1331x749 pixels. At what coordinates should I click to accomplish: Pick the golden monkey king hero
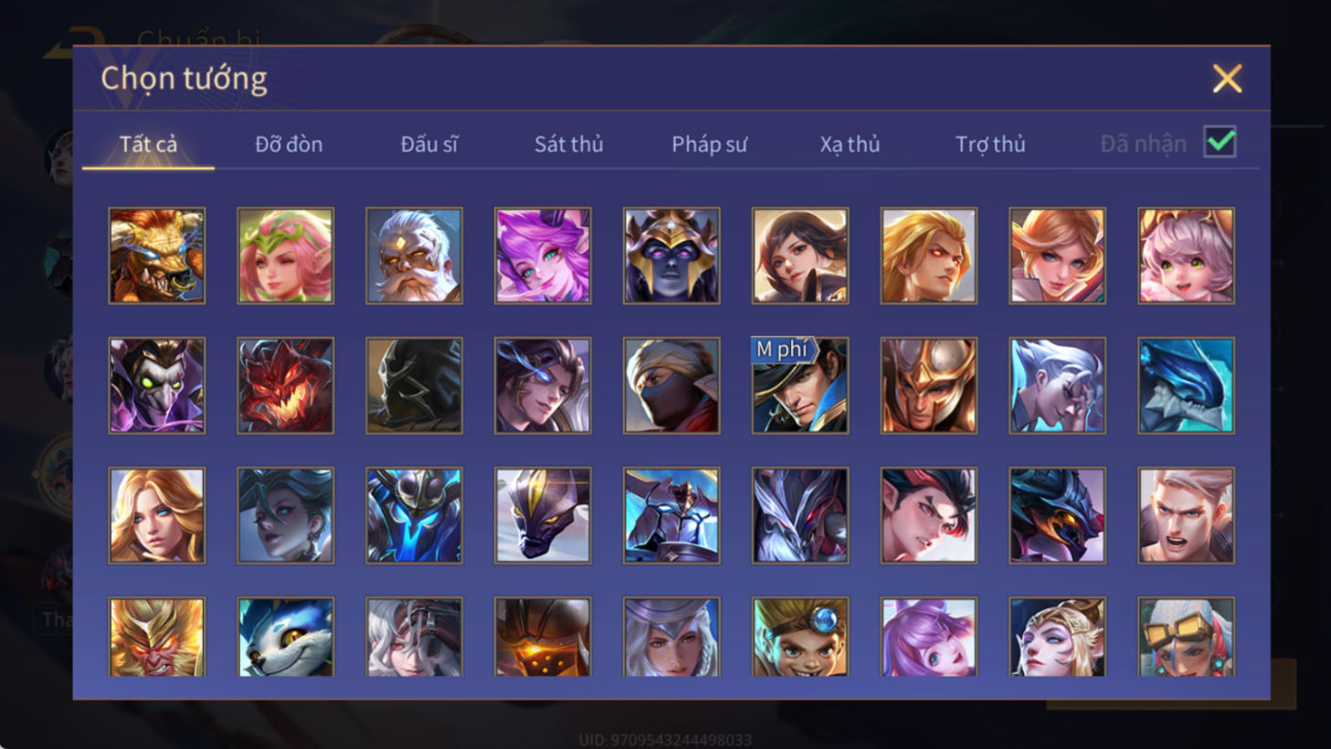(156, 637)
